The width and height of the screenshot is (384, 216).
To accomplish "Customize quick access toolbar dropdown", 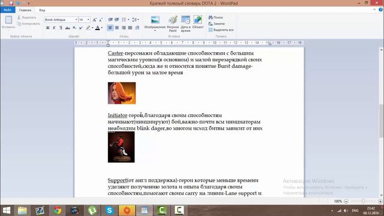I will 29,4.
